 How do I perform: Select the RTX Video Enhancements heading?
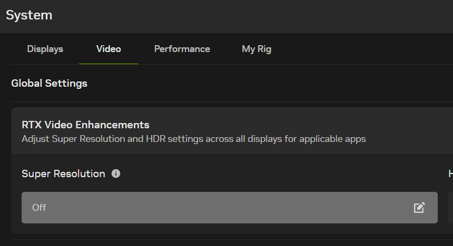pyautogui.click(x=85, y=125)
